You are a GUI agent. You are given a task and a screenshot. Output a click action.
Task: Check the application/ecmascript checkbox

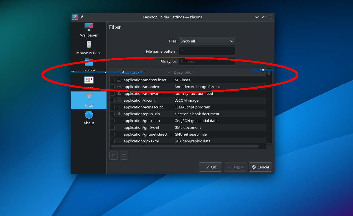(112, 107)
